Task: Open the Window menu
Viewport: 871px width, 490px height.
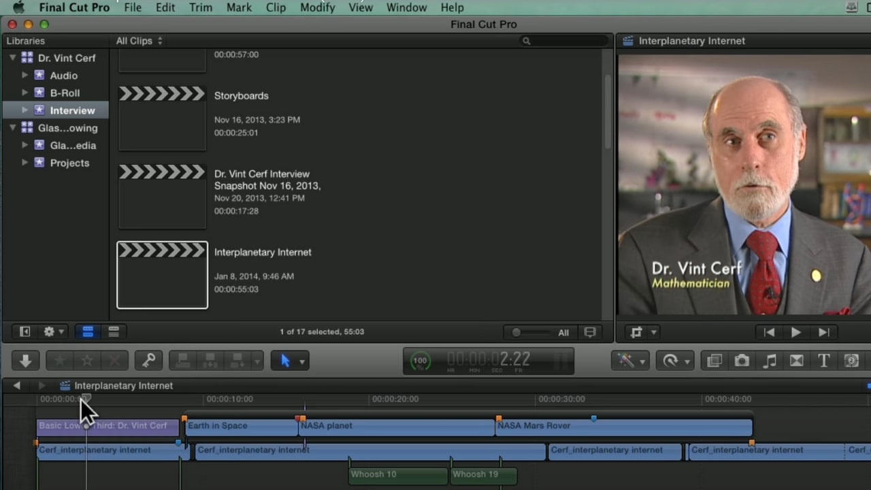Action: click(x=406, y=7)
